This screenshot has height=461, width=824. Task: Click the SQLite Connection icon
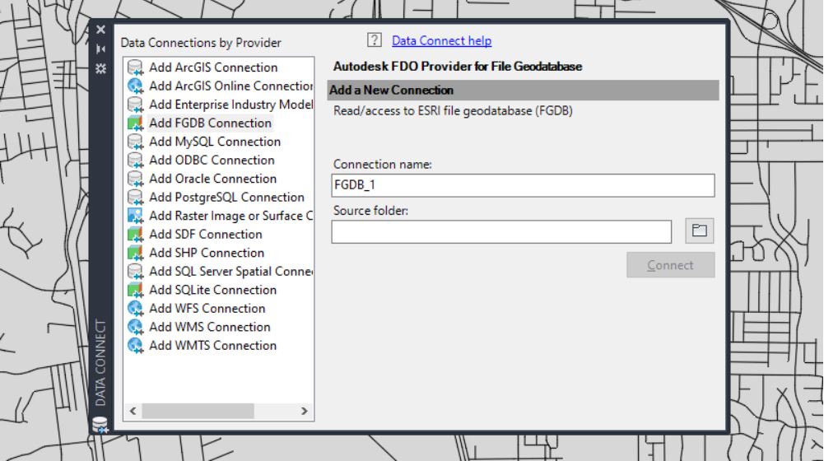coord(136,290)
